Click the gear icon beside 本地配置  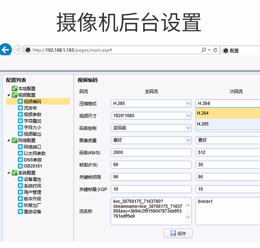click(15, 89)
